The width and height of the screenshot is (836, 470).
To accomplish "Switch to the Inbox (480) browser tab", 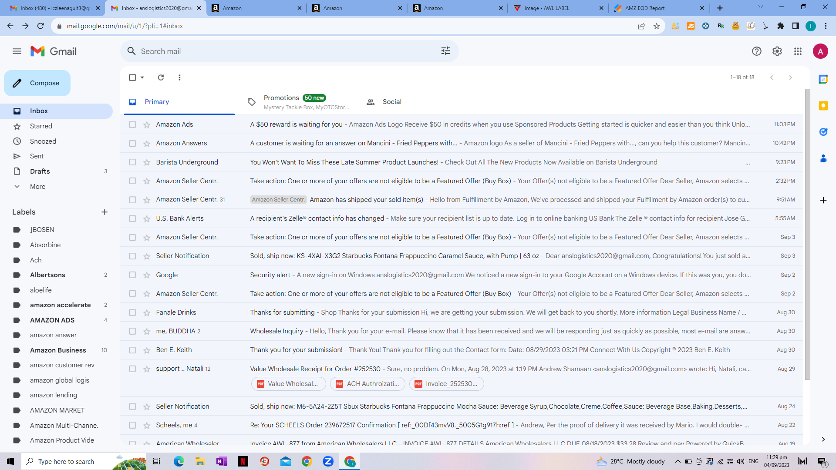I will click(54, 8).
